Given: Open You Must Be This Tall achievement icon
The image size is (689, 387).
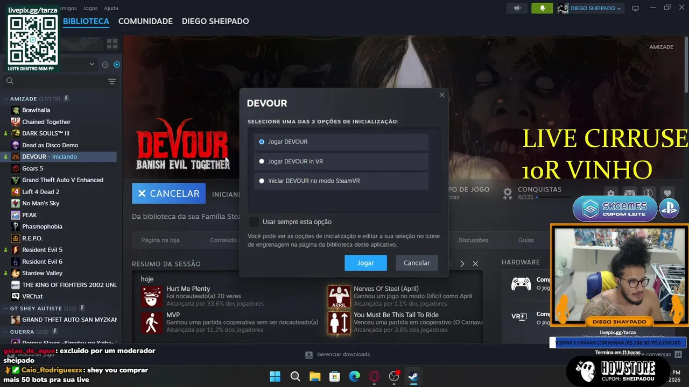Looking at the screenshot, I should 339,322.
